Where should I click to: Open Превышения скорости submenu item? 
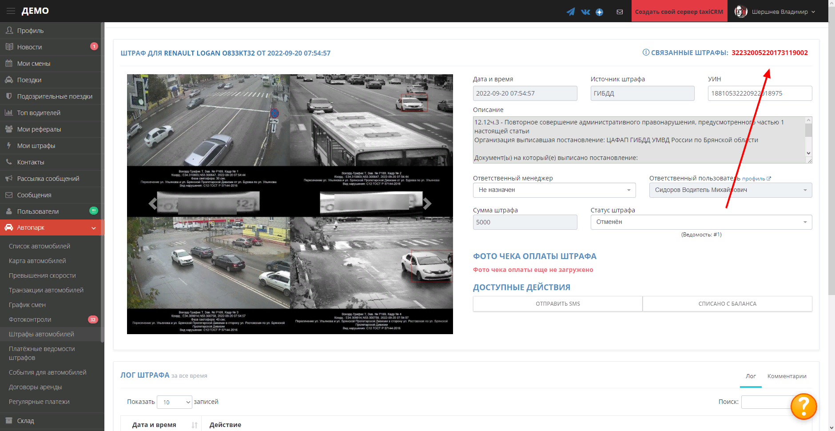pyautogui.click(x=42, y=275)
